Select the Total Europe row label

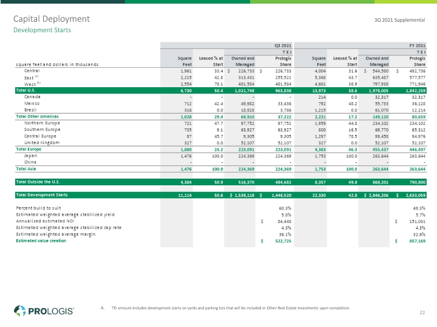pos(29,150)
